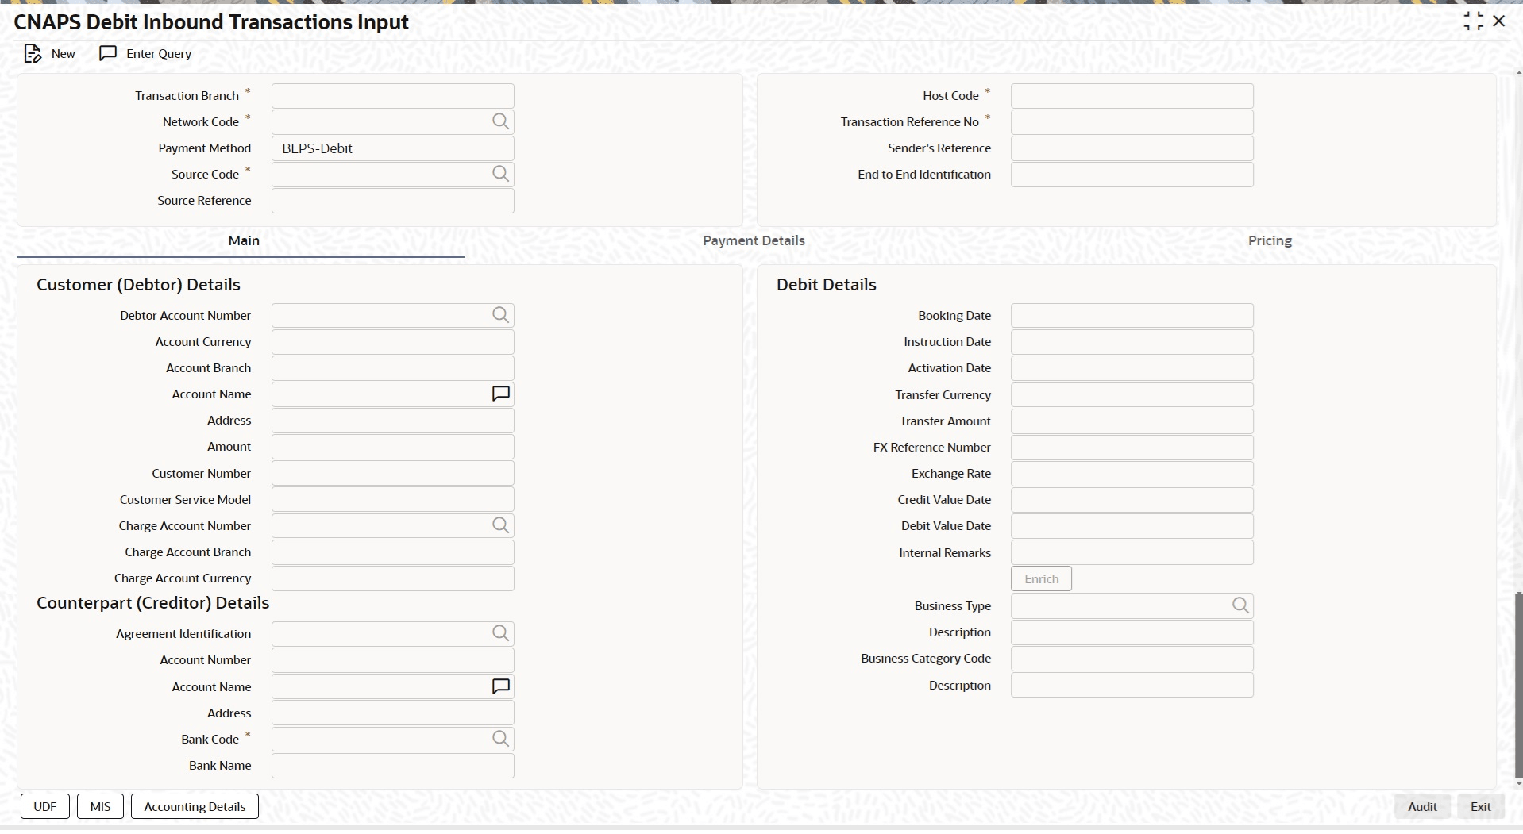Focus the Credit Value Date field
Viewport: 1523px width, 834px height.
click(1132, 500)
